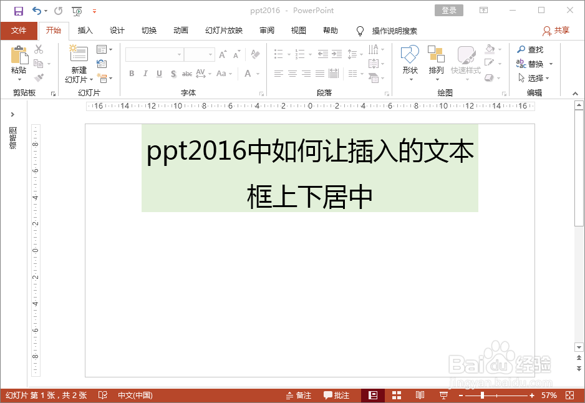Justify the paragraph text
Image resolution: width=585 pixels, height=403 pixels.
pos(320,74)
